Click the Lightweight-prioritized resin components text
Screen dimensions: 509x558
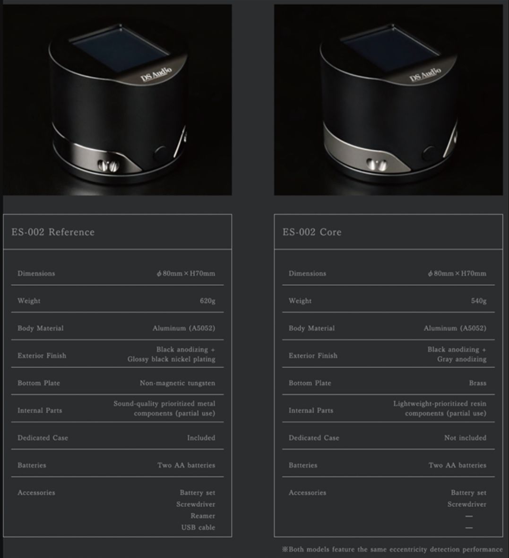(440, 408)
